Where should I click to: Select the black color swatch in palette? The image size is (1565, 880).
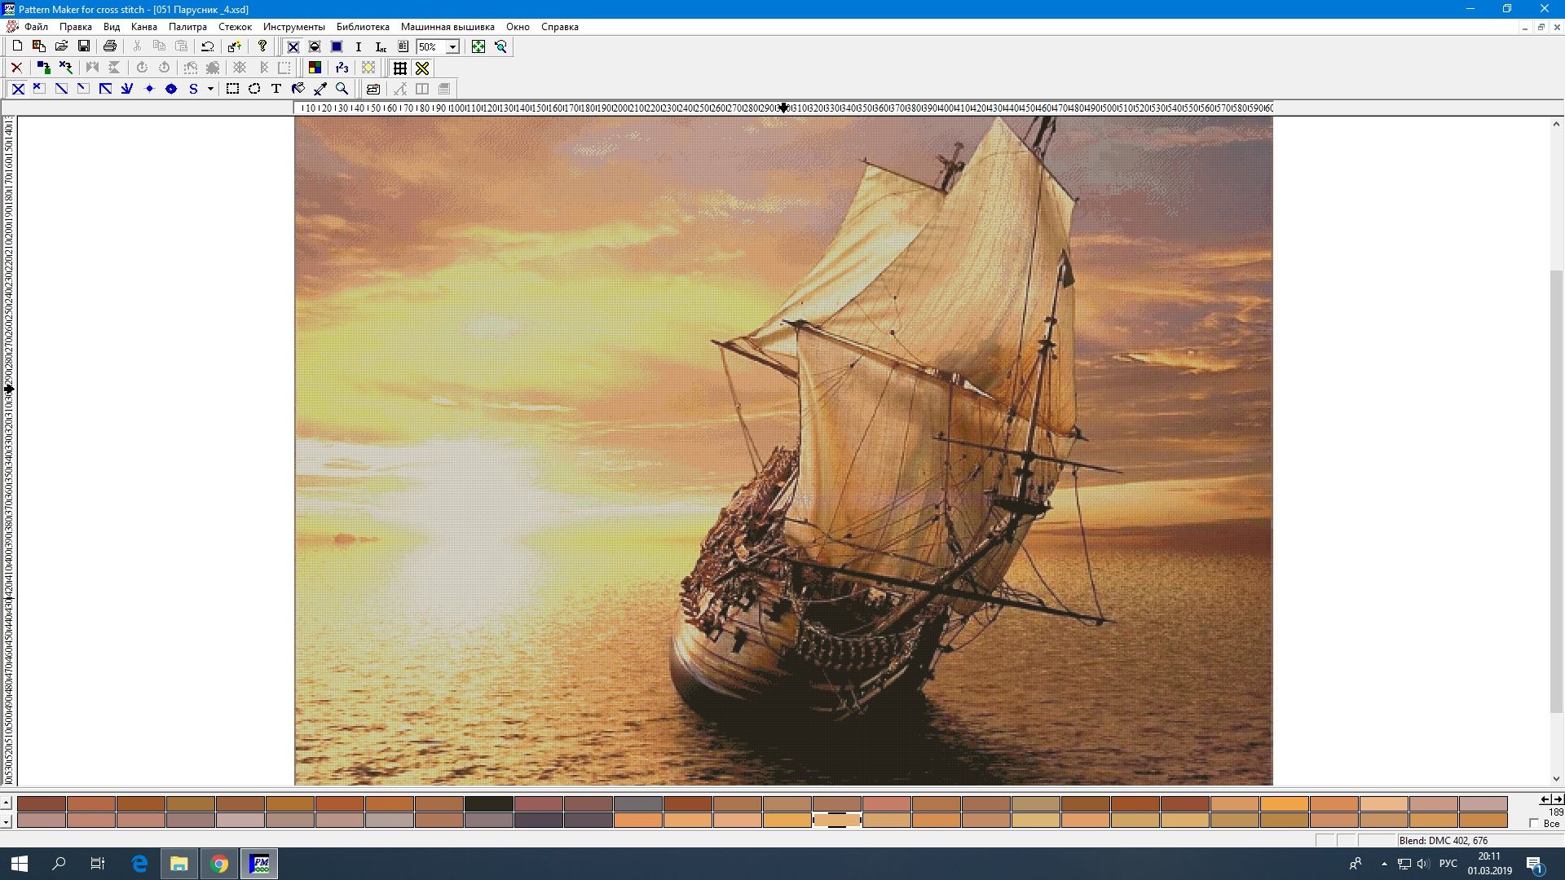coord(489,804)
